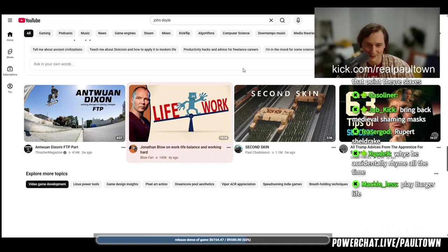
Task: Open Paul Chadeisson channel name link
Action: click(x=257, y=153)
